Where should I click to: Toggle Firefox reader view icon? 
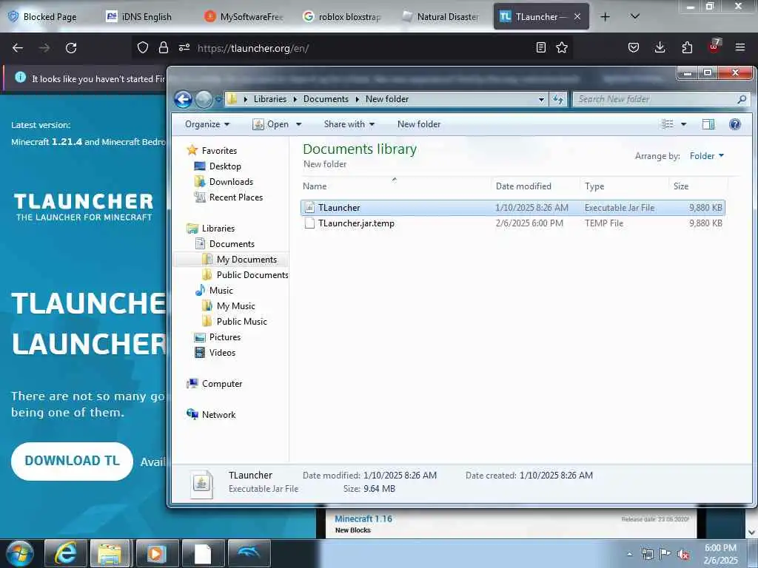(x=541, y=47)
